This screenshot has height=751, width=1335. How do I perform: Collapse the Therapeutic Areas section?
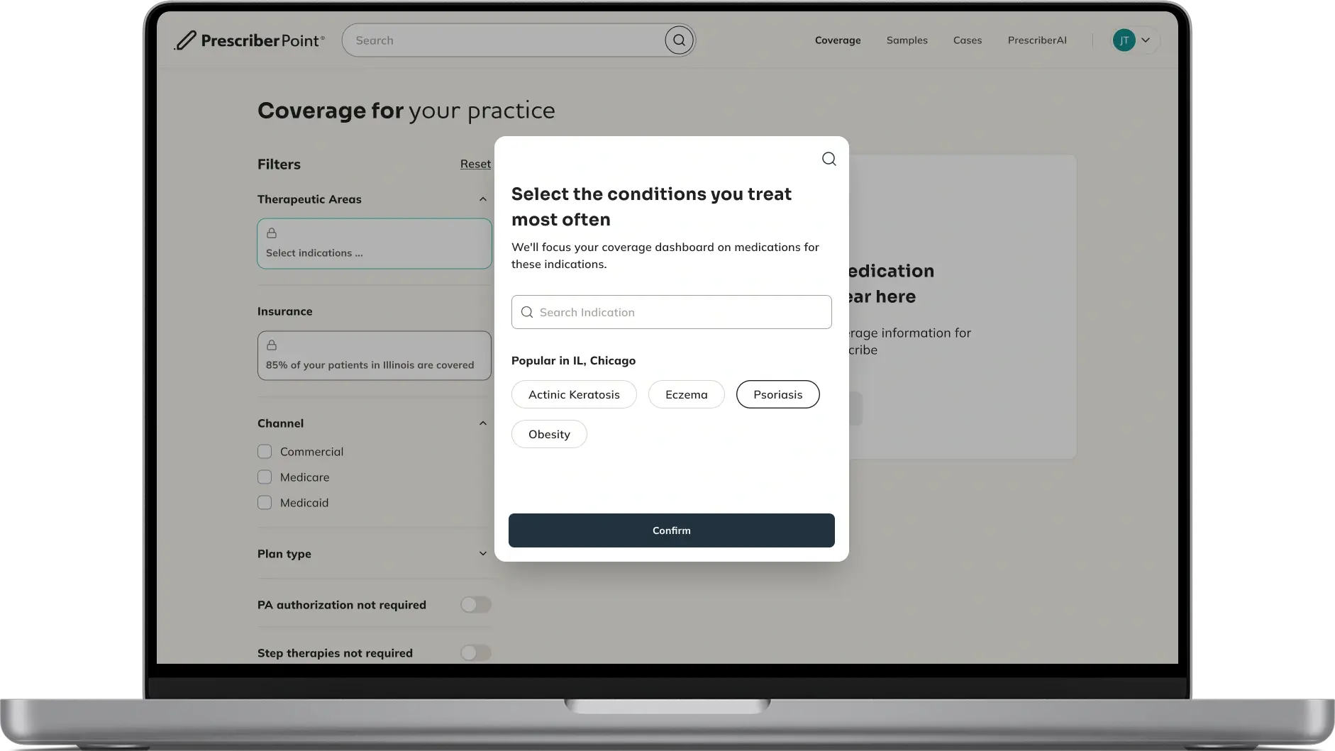click(483, 199)
